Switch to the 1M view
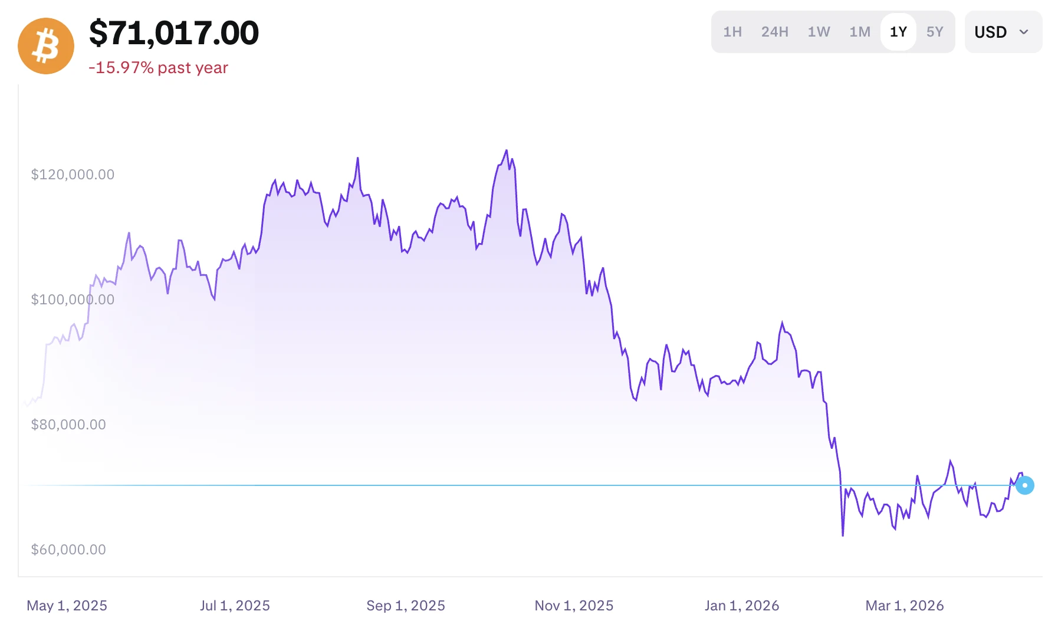 tap(860, 32)
